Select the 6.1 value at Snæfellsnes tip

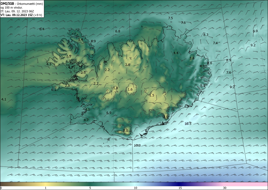(54, 90)
